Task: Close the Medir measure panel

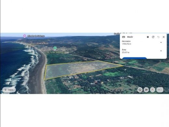Action: (x=163, y=37)
